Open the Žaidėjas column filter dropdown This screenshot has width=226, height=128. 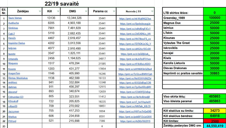(x=40, y=12)
